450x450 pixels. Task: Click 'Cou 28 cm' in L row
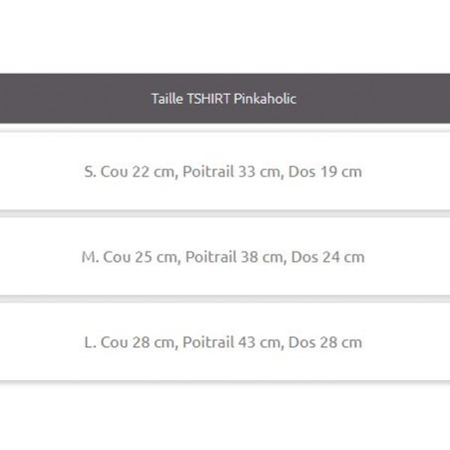tap(137, 342)
